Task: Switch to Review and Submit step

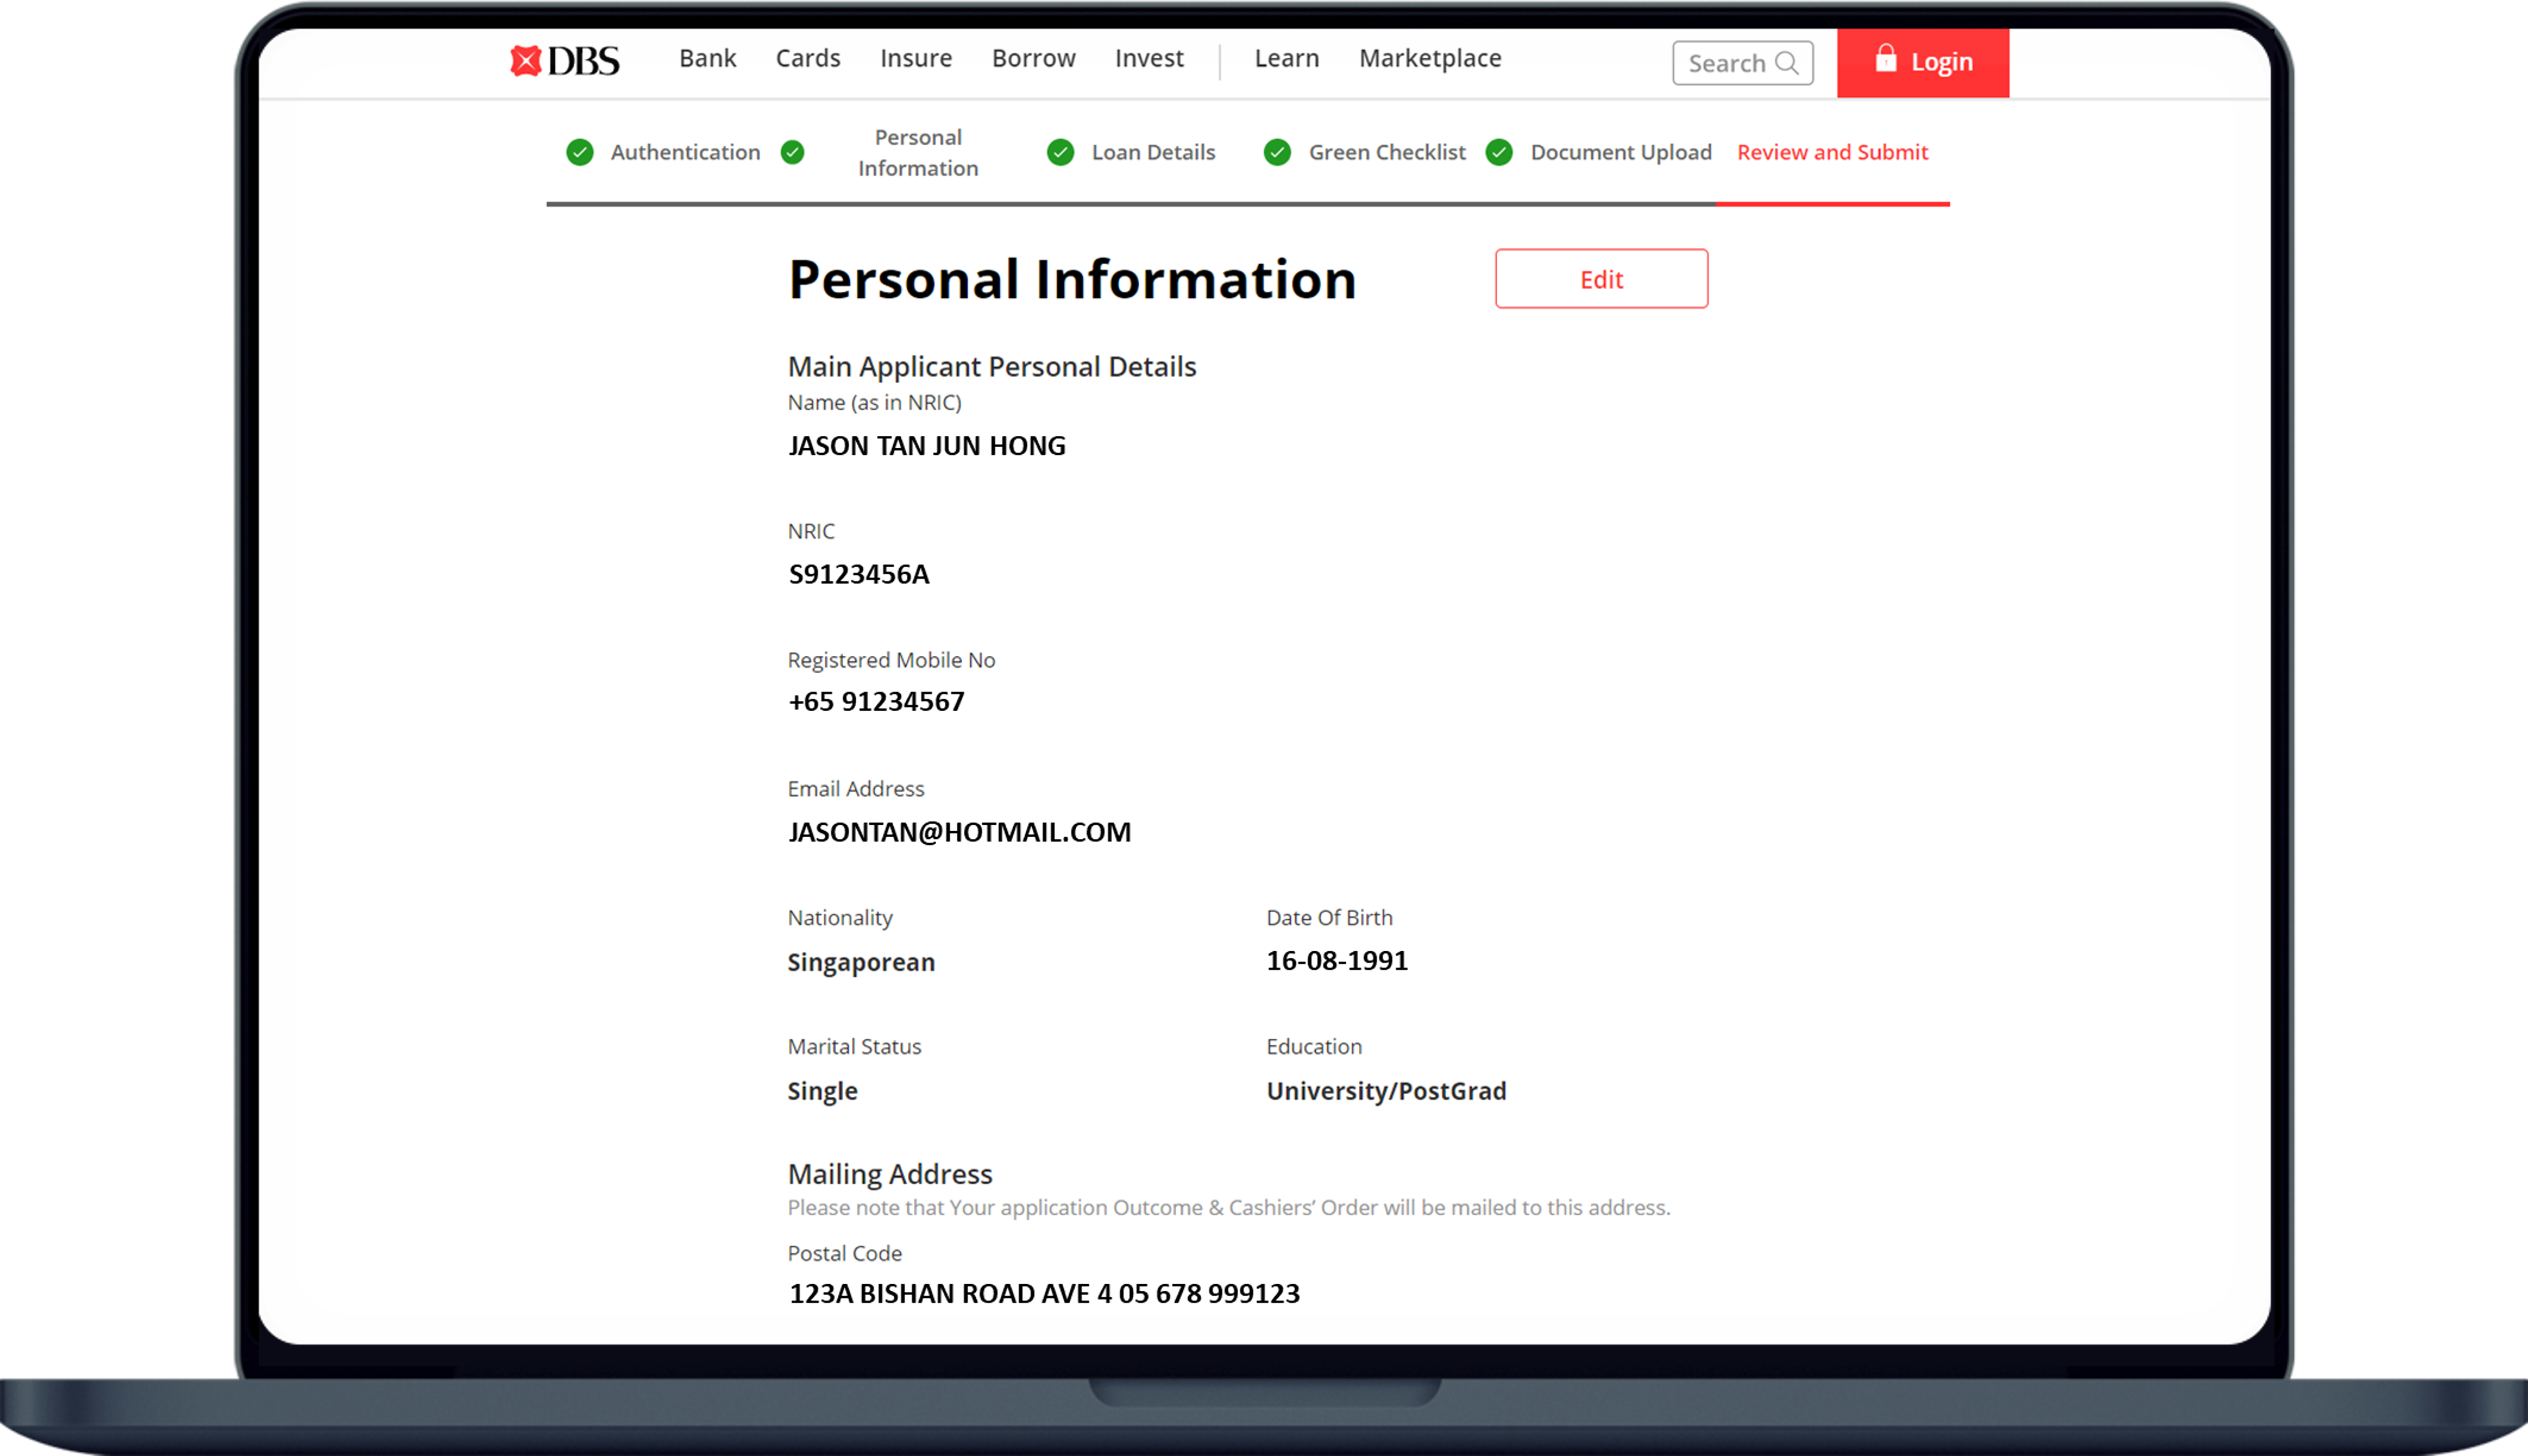Action: 1832,152
